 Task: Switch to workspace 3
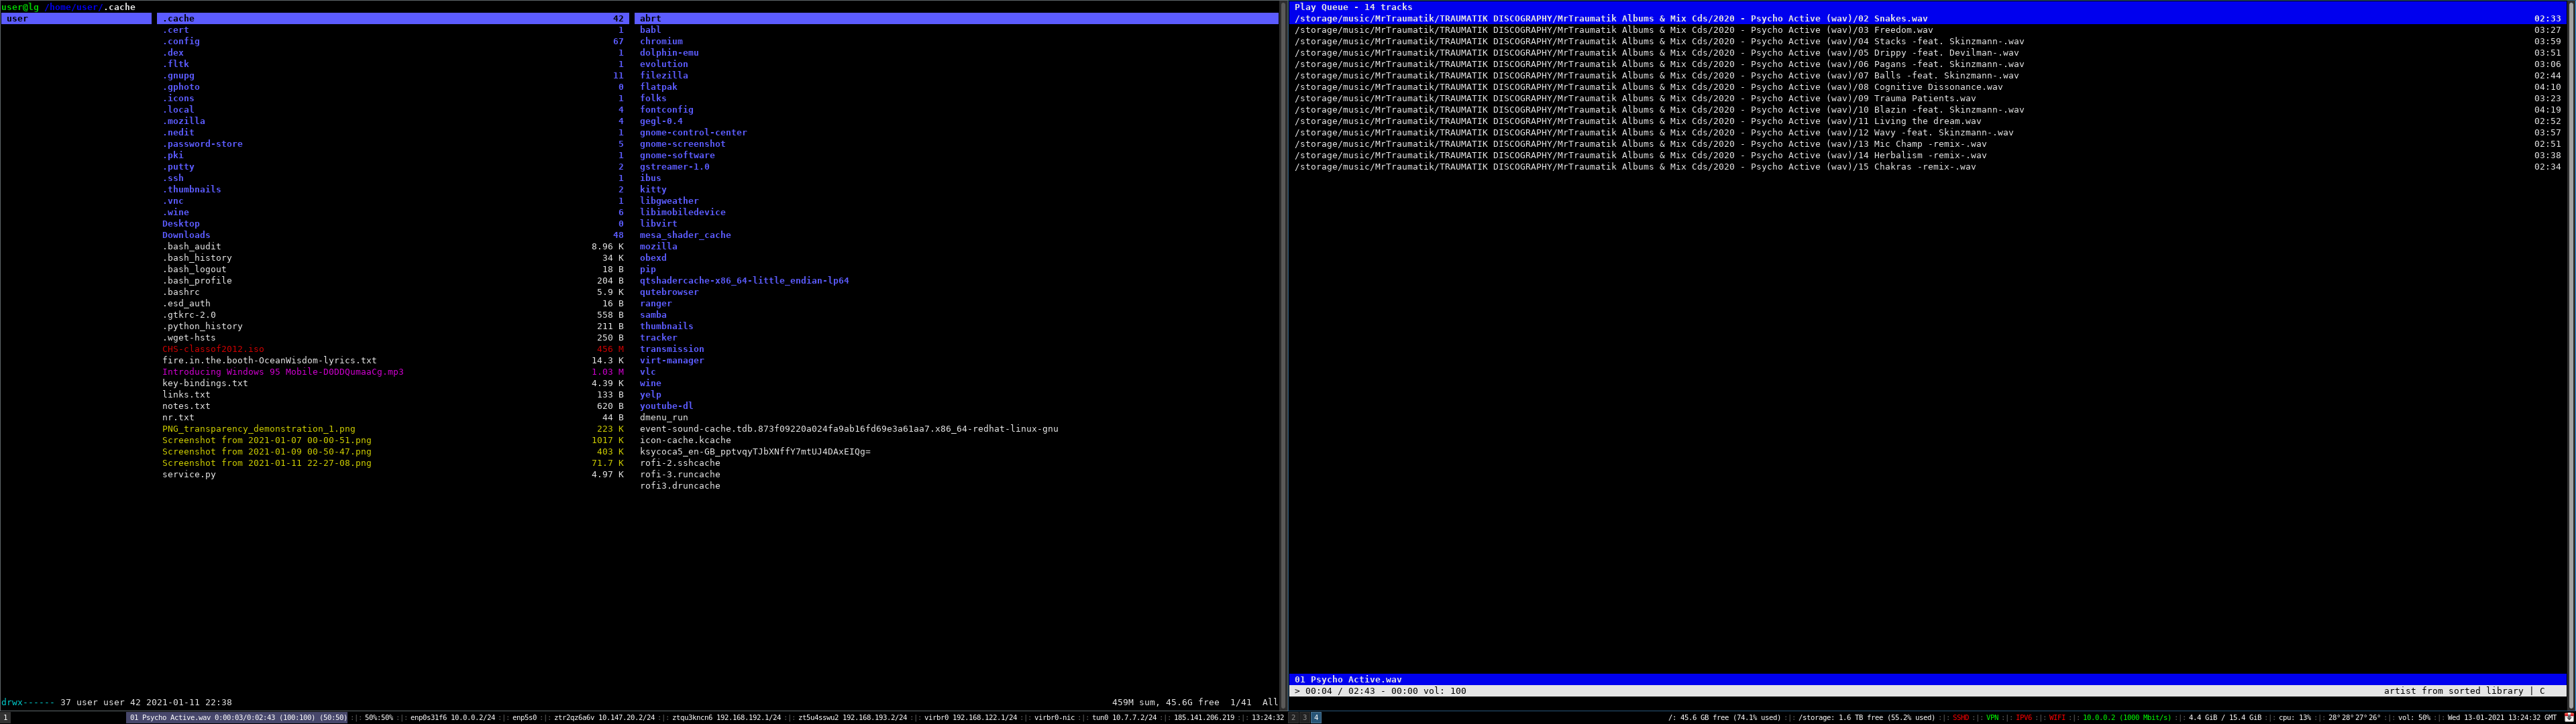point(1304,717)
